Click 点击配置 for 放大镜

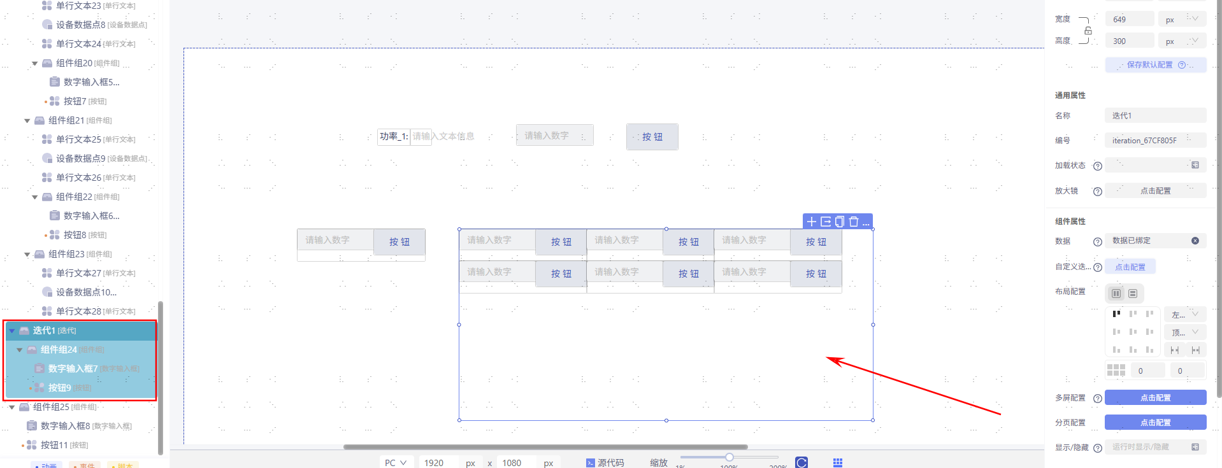point(1156,191)
